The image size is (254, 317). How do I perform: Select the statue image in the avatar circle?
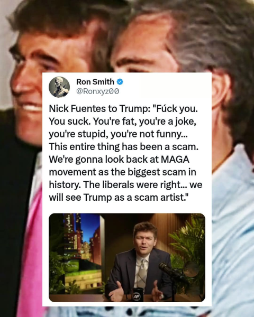59,87
